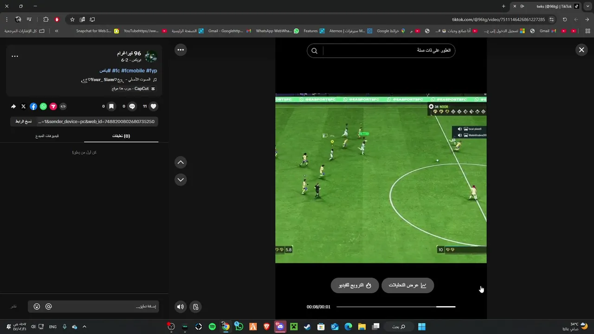Go to next video with down arrow
The height and width of the screenshot is (334, 594).
click(x=181, y=180)
